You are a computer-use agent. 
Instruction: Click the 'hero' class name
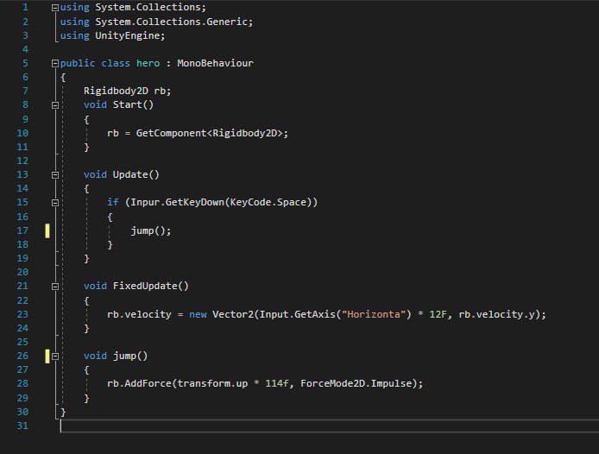[x=148, y=63]
